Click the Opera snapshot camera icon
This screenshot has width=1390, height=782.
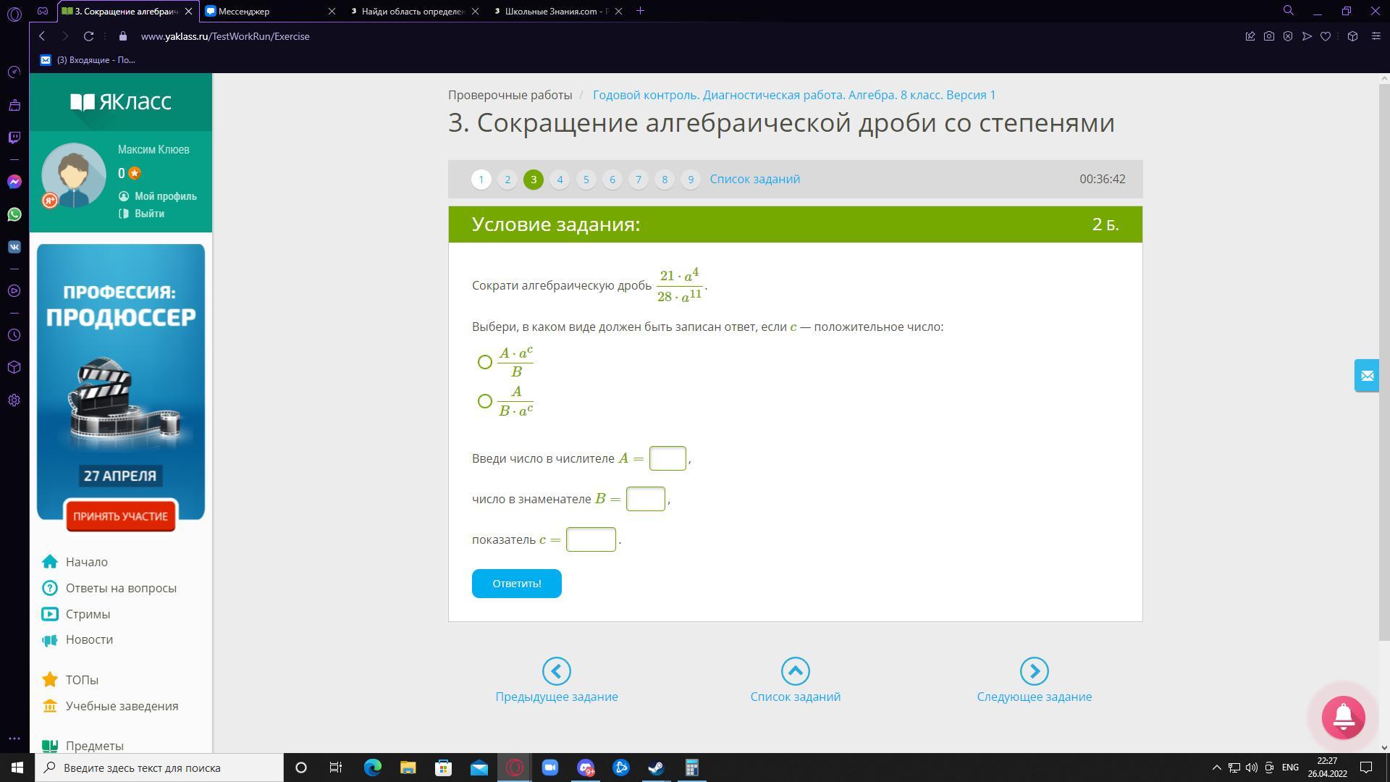tap(1269, 36)
